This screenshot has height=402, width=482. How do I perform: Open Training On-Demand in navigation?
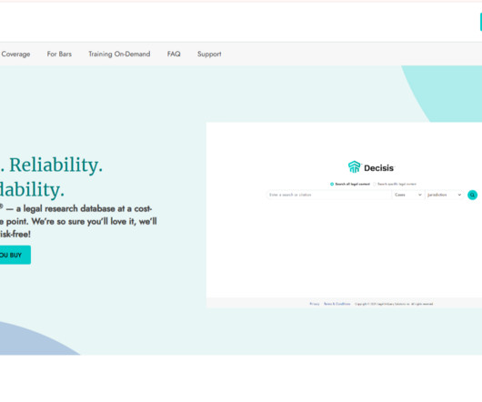(x=119, y=54)
